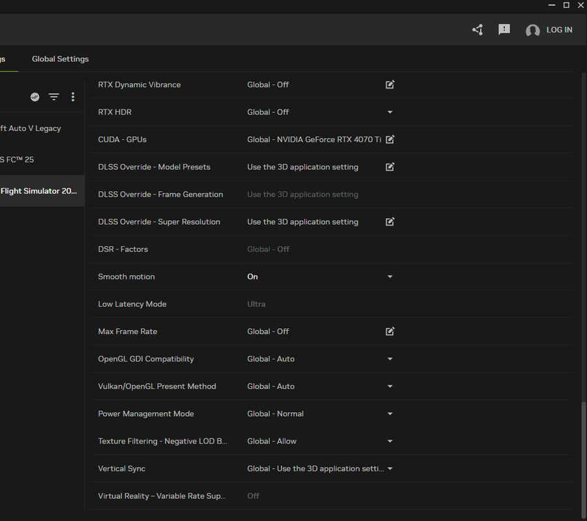Open Vertical Sync dropdown
The width and height of the screenshot is (587, 521).
390,469
